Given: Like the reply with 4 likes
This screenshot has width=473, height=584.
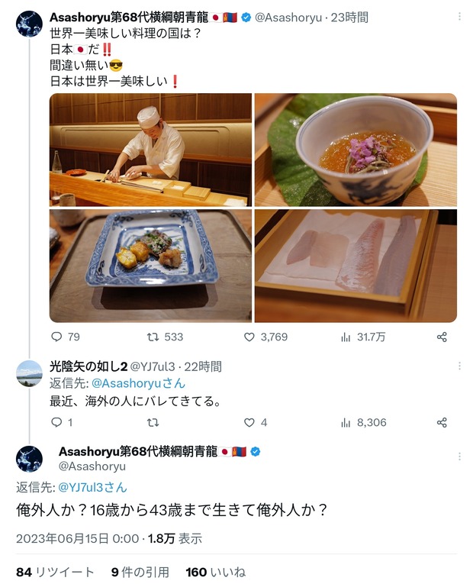Looking at the screenshot, I should tap(249, 422).
